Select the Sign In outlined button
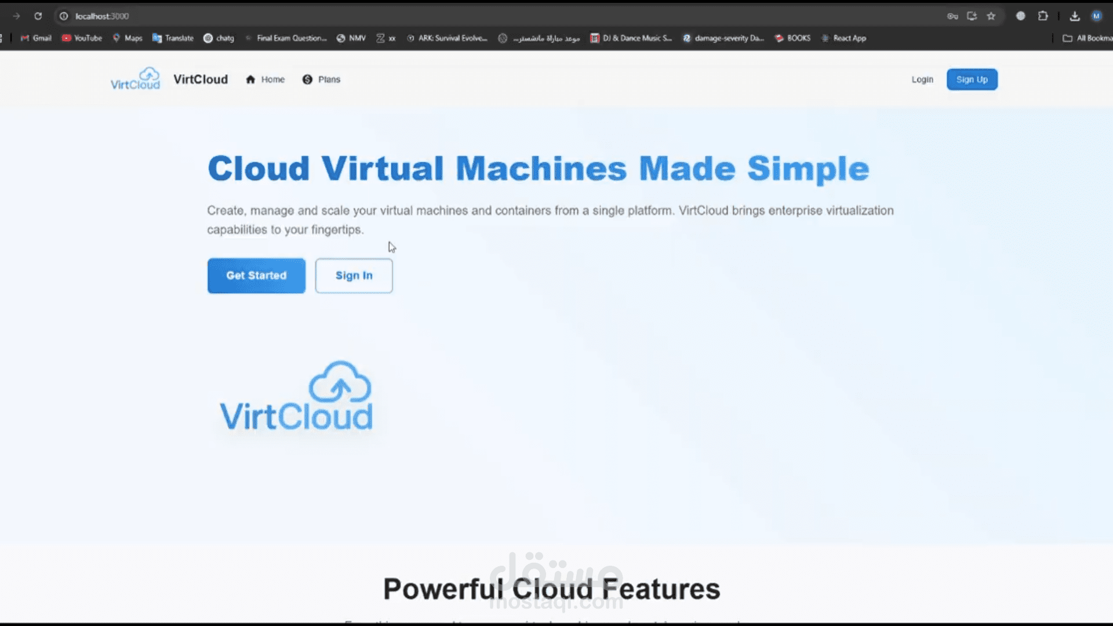This screenshot has height=626, width=1113. 354,276
